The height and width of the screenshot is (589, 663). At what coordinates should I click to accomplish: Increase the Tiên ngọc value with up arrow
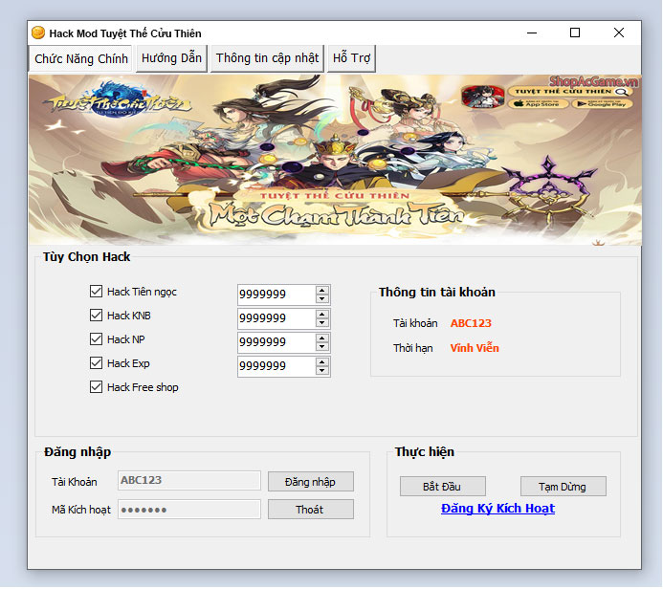[322, 291]
